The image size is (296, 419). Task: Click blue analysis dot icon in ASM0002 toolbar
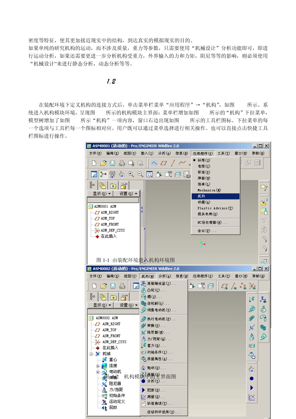[x=252, y=378]
